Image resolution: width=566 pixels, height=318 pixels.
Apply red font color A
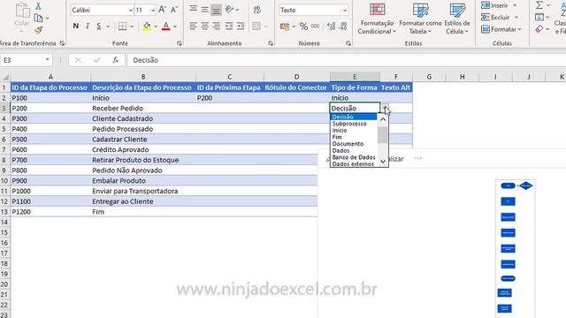(166, 26)
